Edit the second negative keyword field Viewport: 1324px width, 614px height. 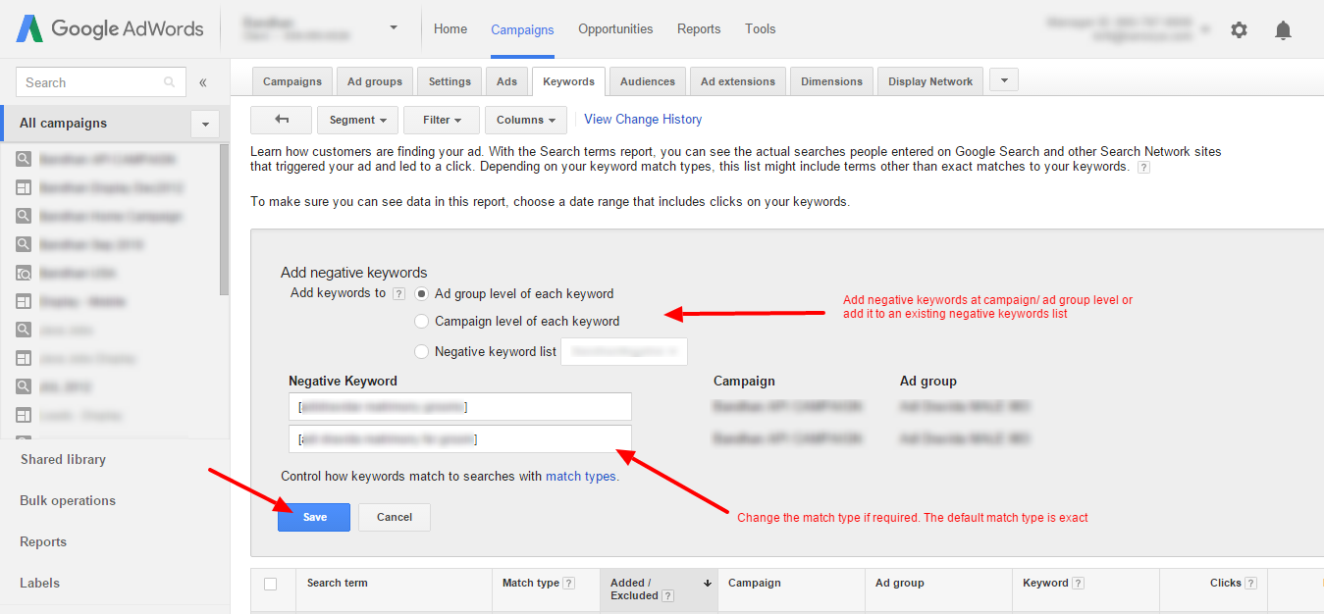point(460,438)
